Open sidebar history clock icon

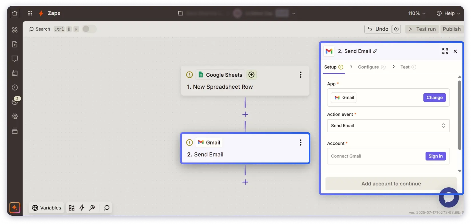[15, 88]
